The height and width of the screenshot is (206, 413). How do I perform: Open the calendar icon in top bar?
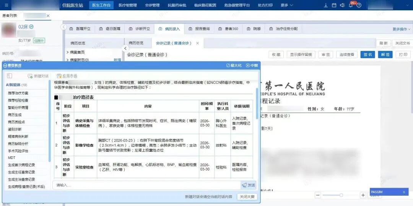click(334, 5)
